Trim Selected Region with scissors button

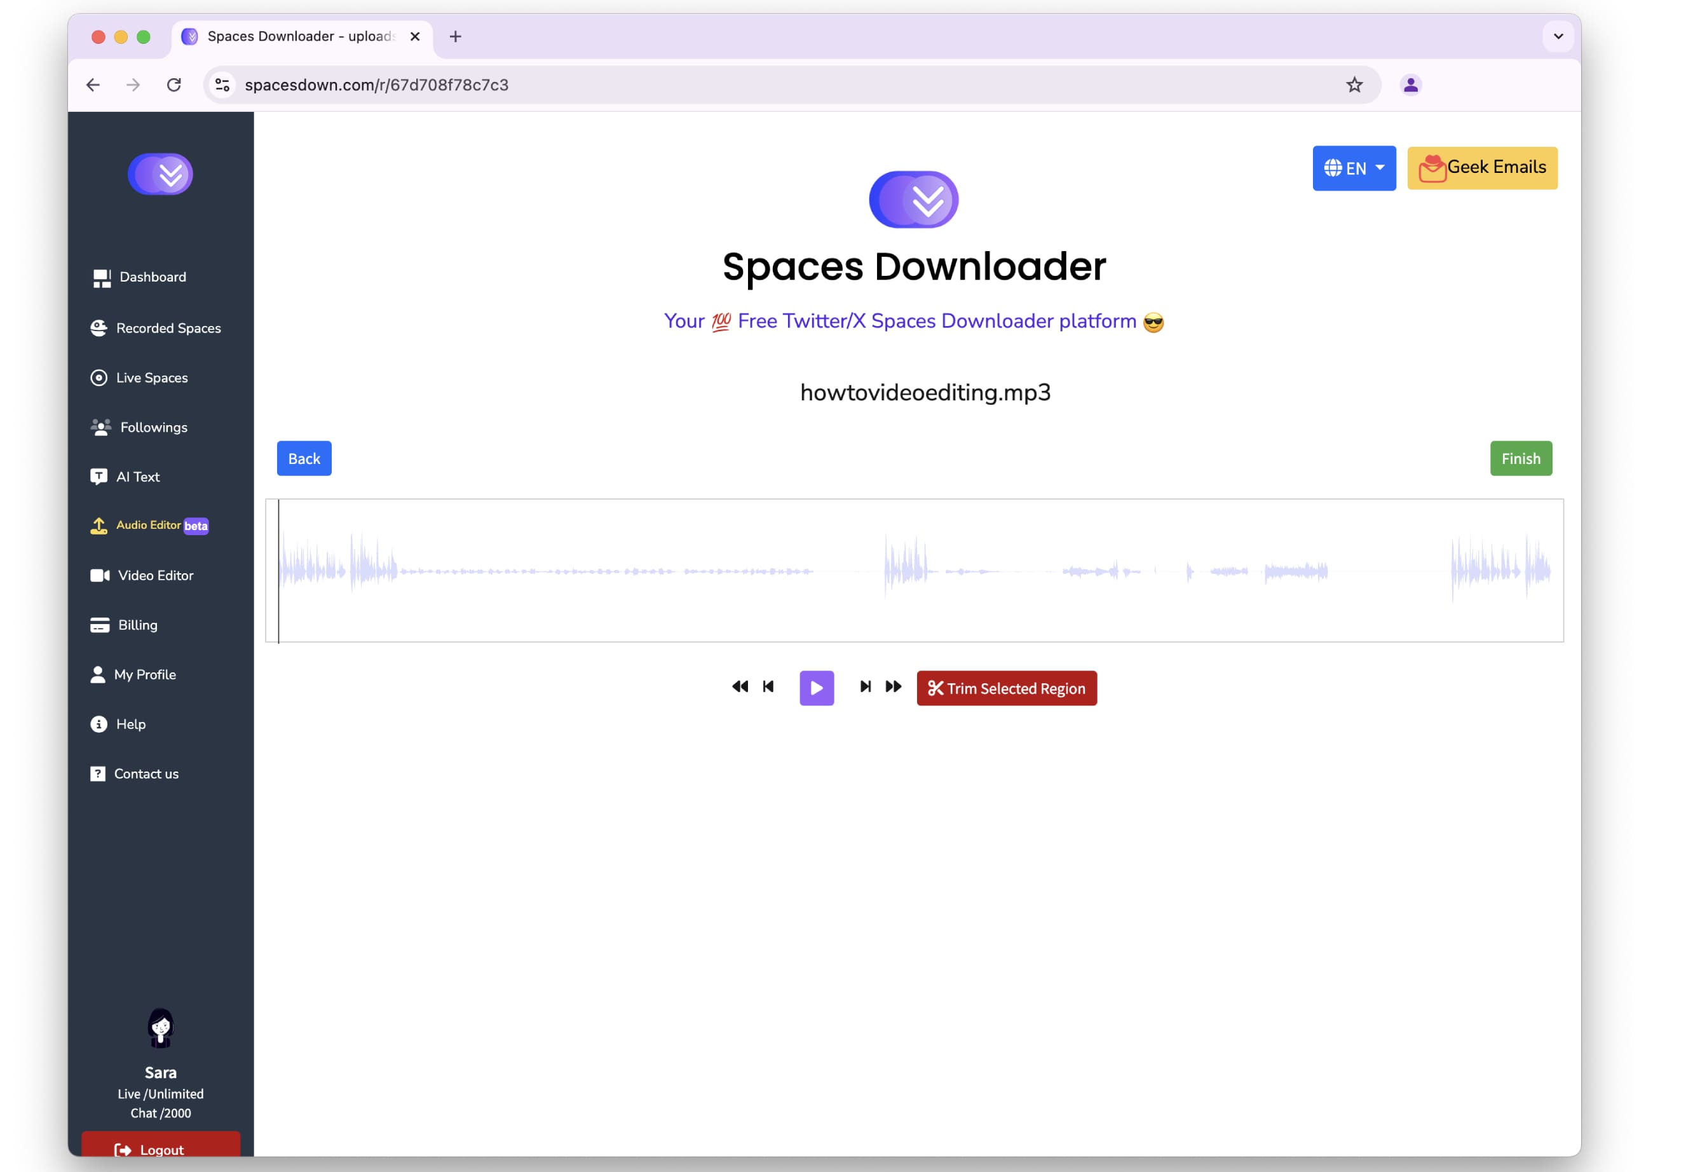pyautogui.click(x=1007, y=688)
